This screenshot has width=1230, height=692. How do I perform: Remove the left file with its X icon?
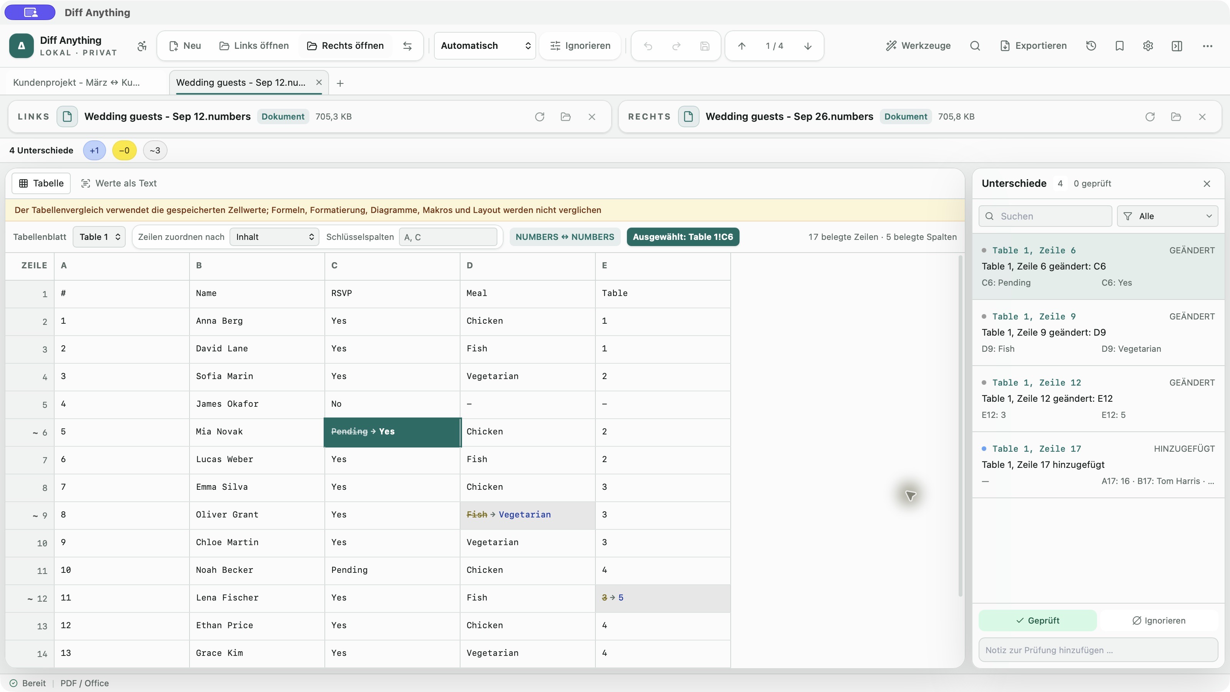click(x=592, y=116)
